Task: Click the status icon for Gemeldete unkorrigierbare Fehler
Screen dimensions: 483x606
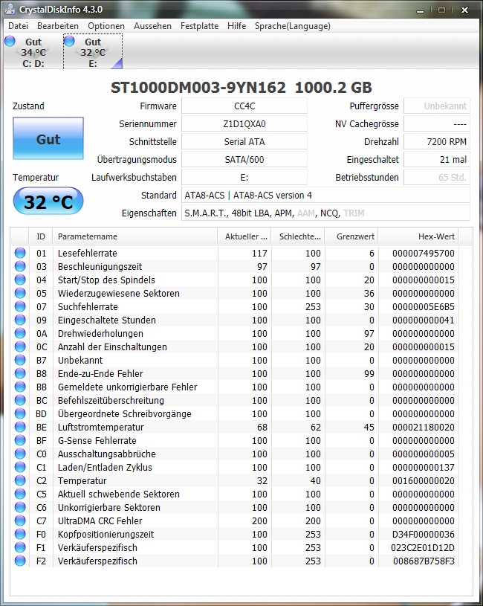Action: point(20,387)
